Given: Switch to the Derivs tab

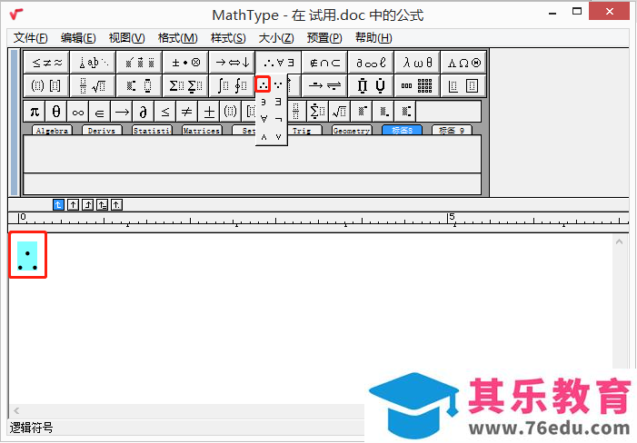Looking at the screenshot, I should [x=102, y=130].
